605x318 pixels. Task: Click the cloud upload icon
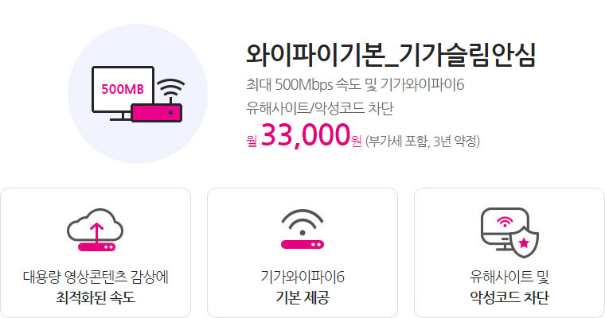tap(96, 230)
